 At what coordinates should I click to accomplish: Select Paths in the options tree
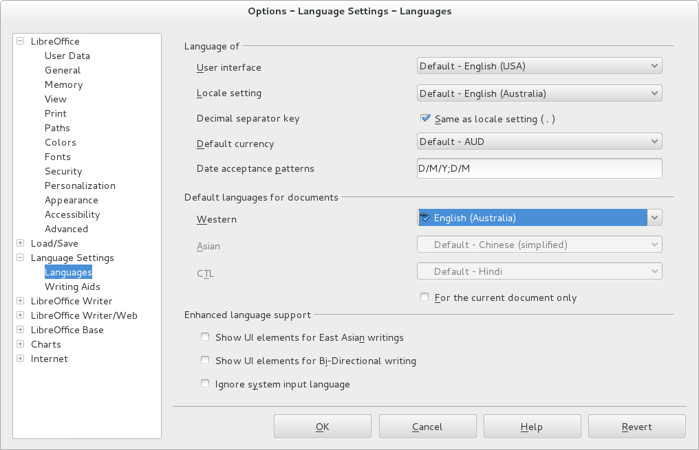(x=57, y=128)
